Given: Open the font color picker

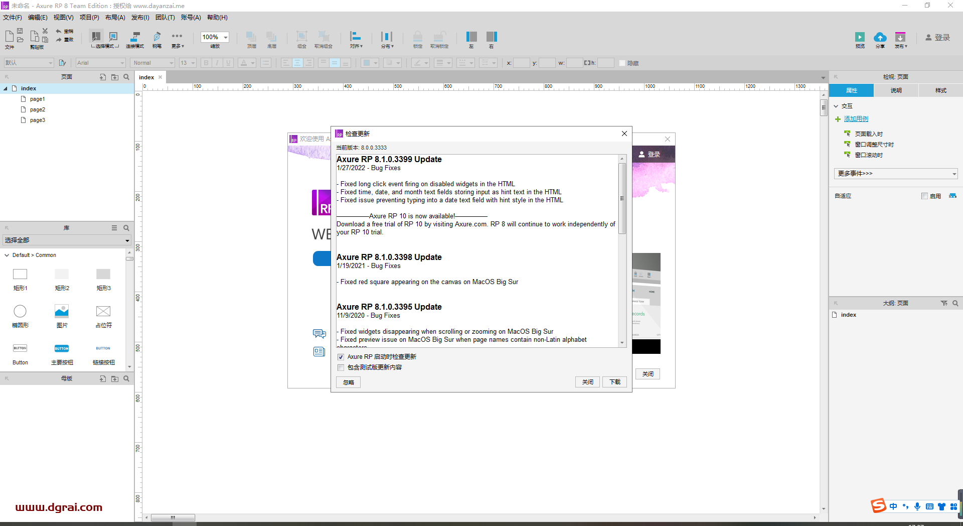Looking at the screenshot, I should click(x=245, y=63).
